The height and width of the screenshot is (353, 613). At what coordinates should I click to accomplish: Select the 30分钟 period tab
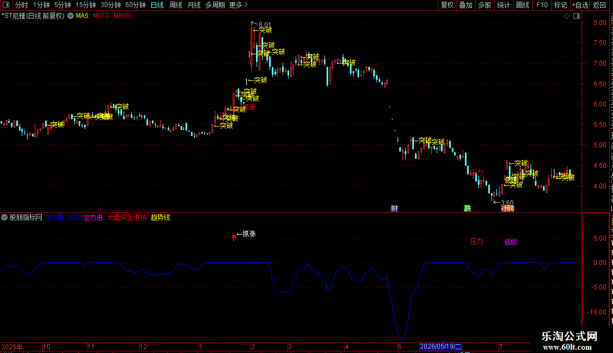[111, 5]
